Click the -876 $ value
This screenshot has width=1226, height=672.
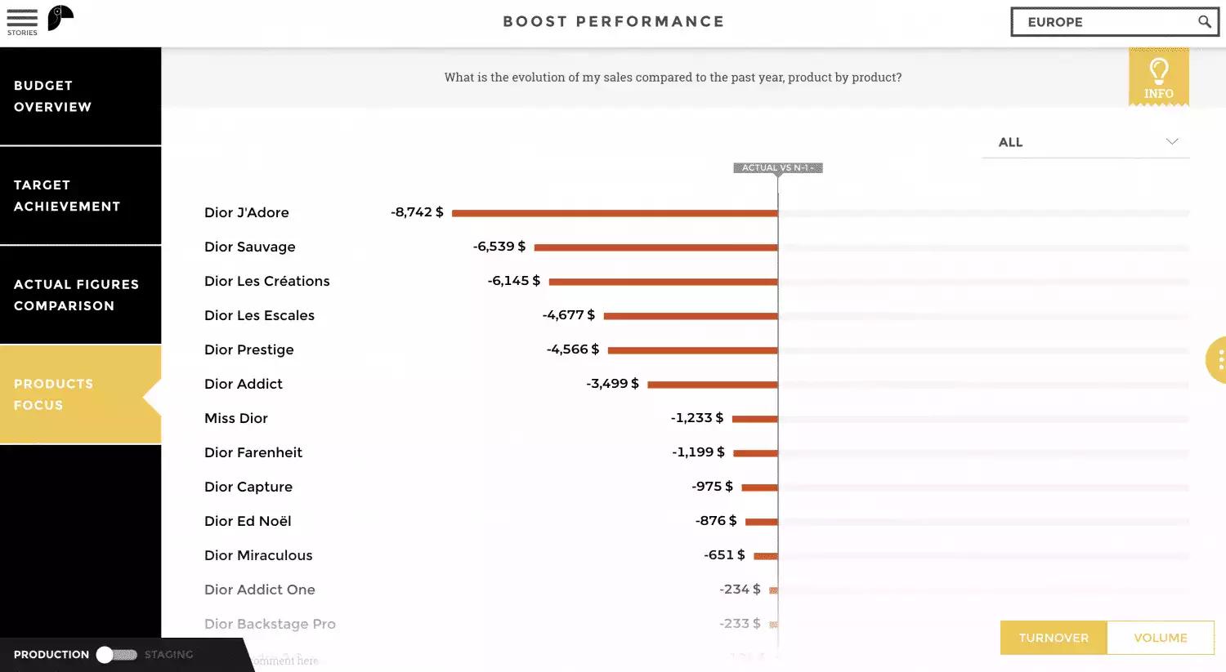coord(716,521)
